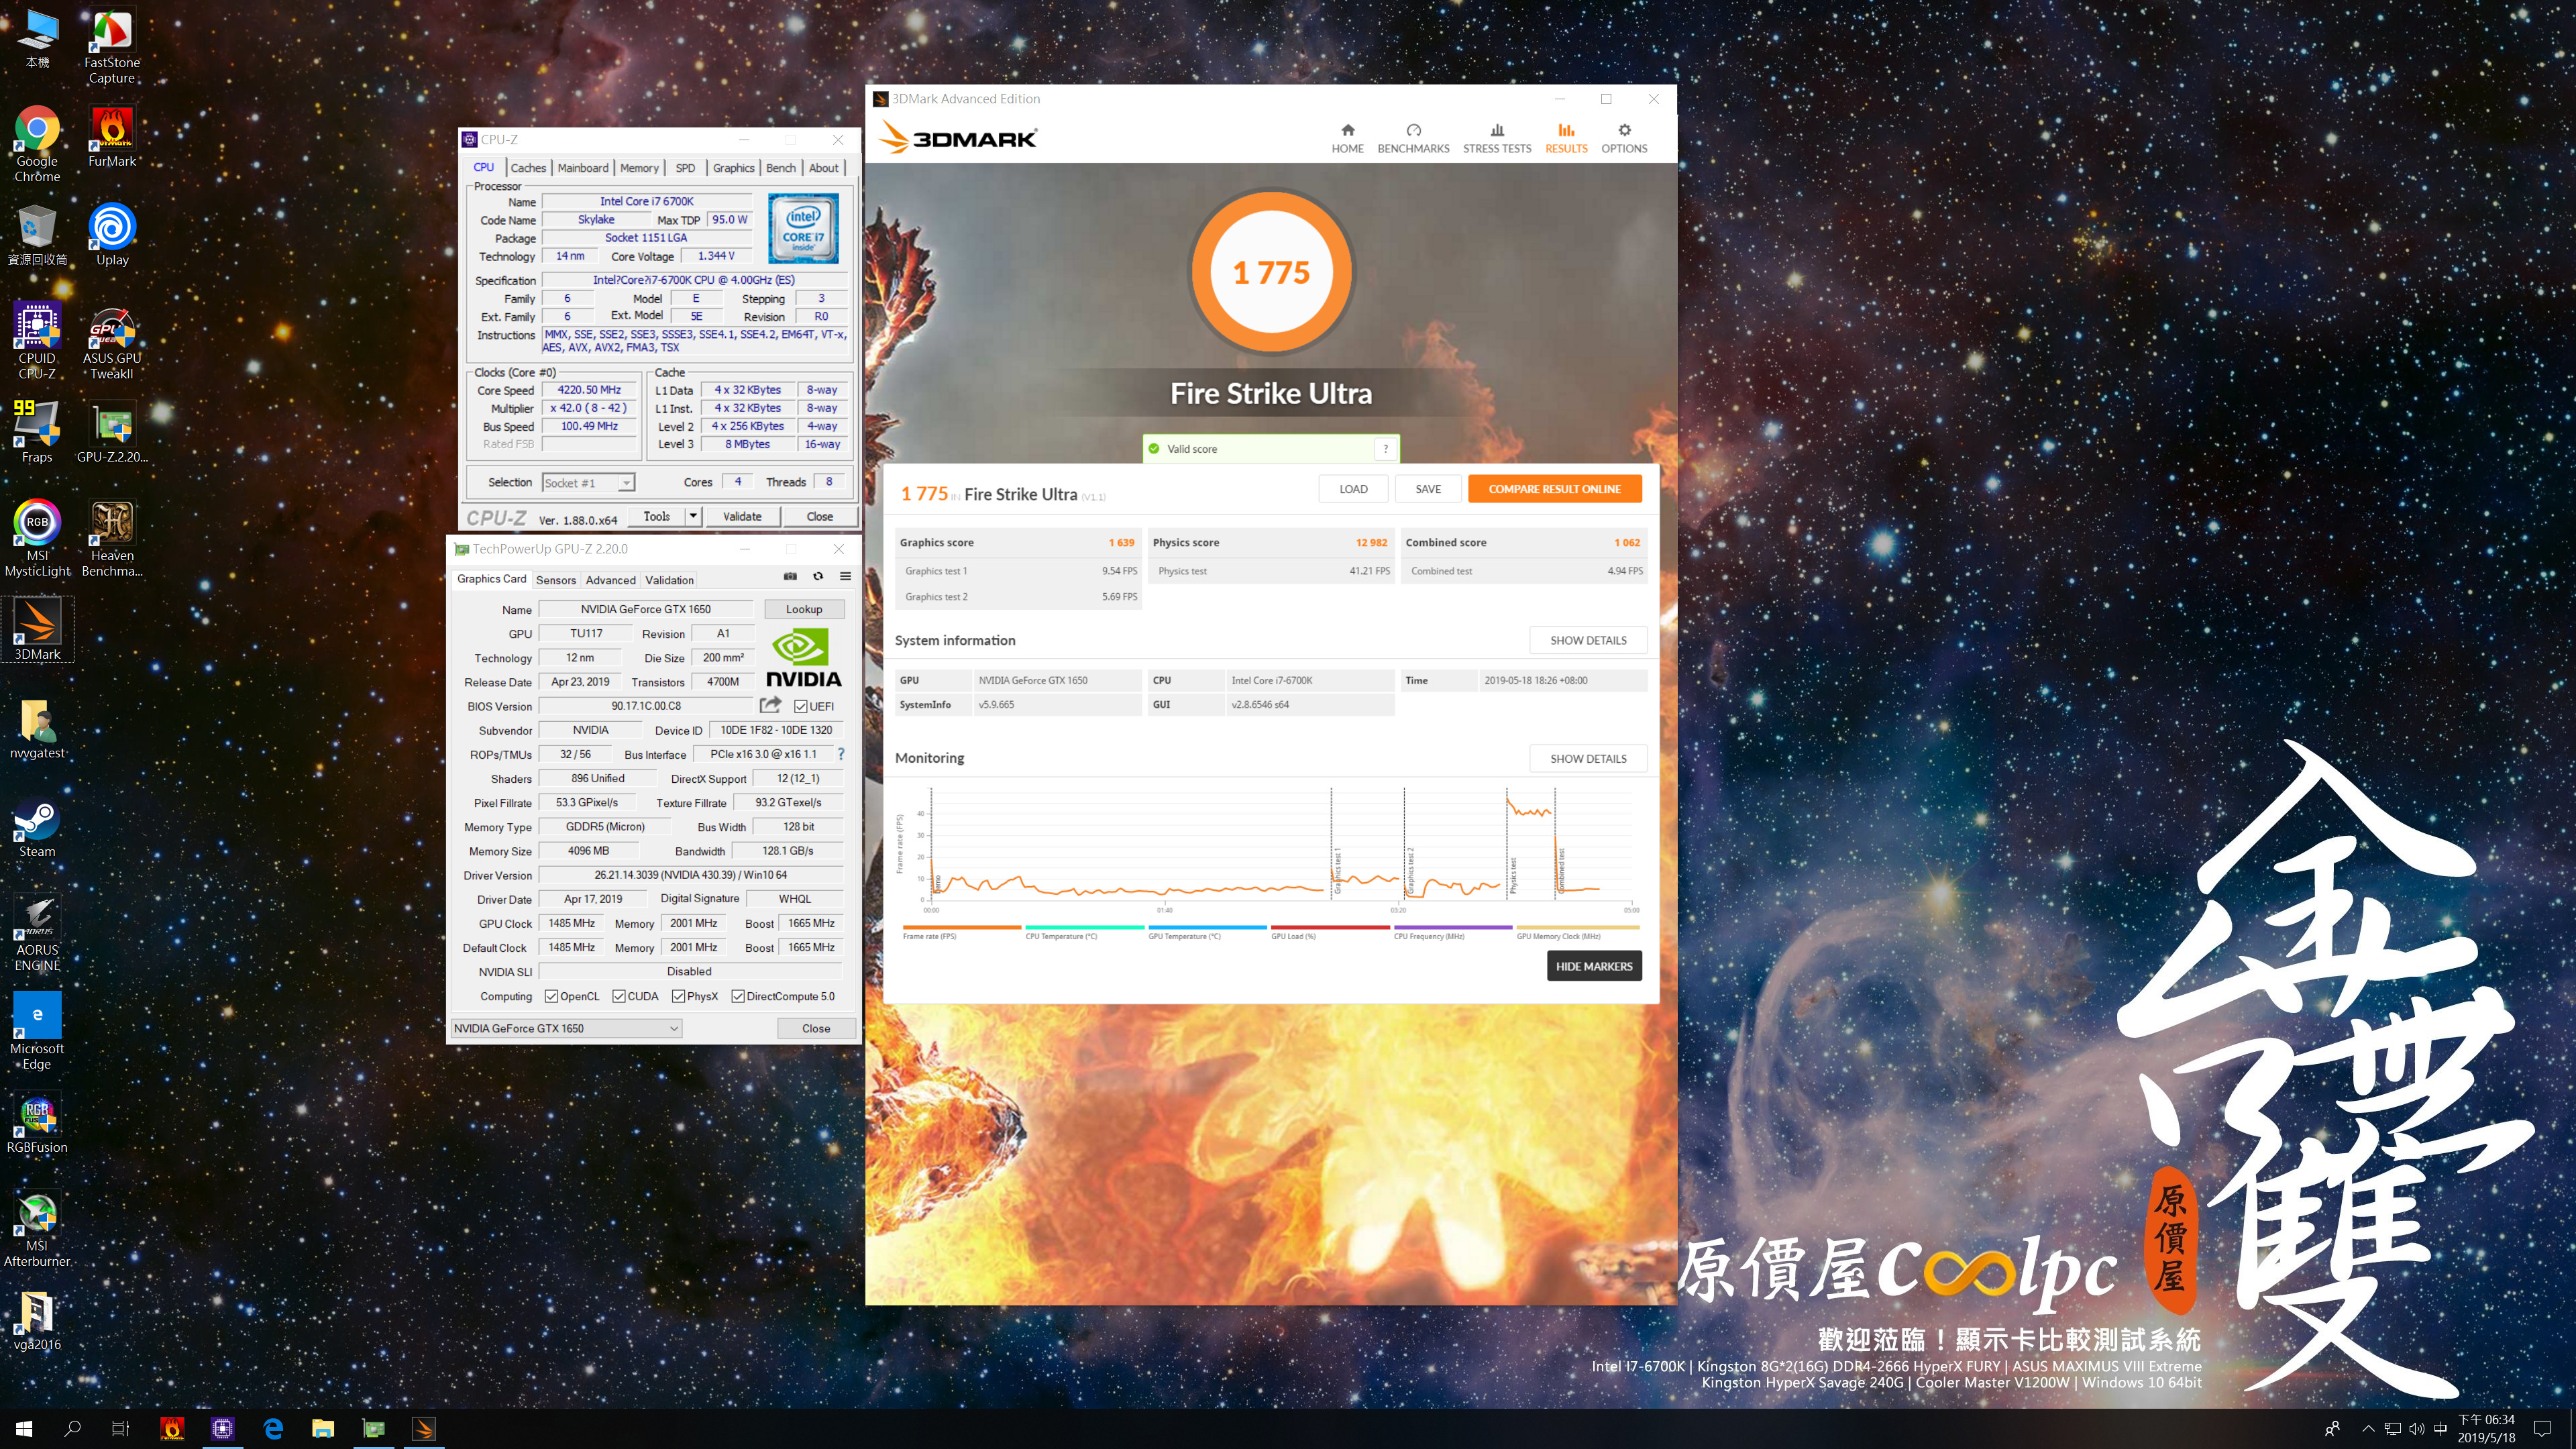Click the Validate button in CPU-Z
This screenshot has width=2576, height=1449.
point(742,516)
